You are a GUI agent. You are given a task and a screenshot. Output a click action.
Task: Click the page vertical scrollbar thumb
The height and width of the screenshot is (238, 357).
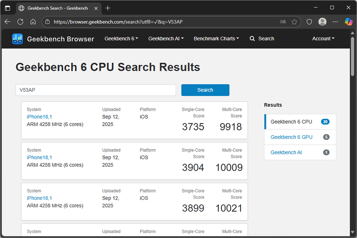click(352, 56)
